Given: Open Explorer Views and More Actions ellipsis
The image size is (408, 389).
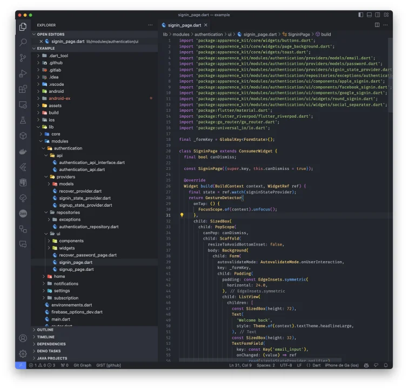Looking at the screenshot, I should point(150,25).
